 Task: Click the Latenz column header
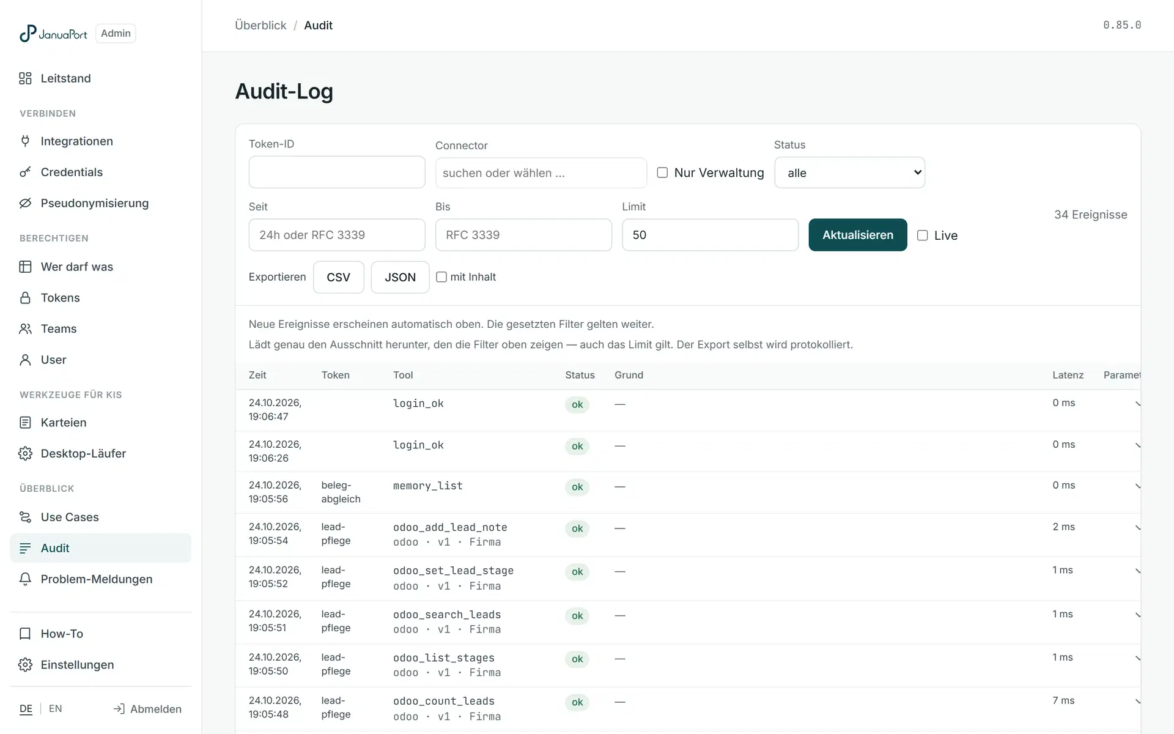(x=1068, y=375)
